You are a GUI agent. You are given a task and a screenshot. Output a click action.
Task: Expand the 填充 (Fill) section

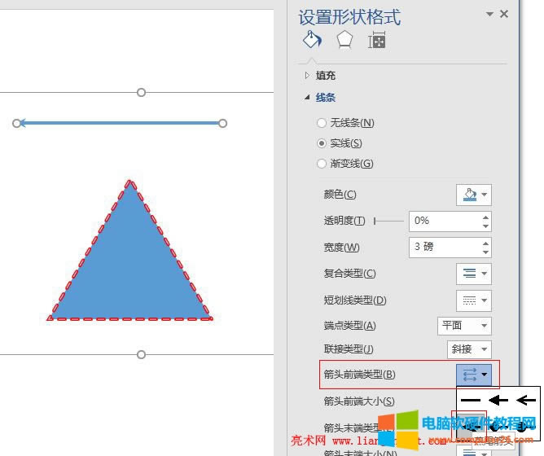[308, 76]
